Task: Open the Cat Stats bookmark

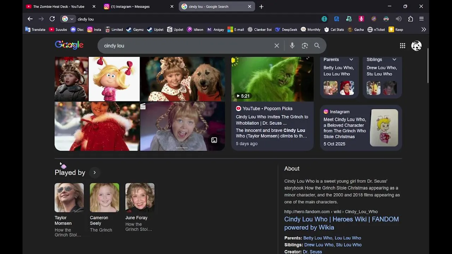Action: (x=334, y=30)
